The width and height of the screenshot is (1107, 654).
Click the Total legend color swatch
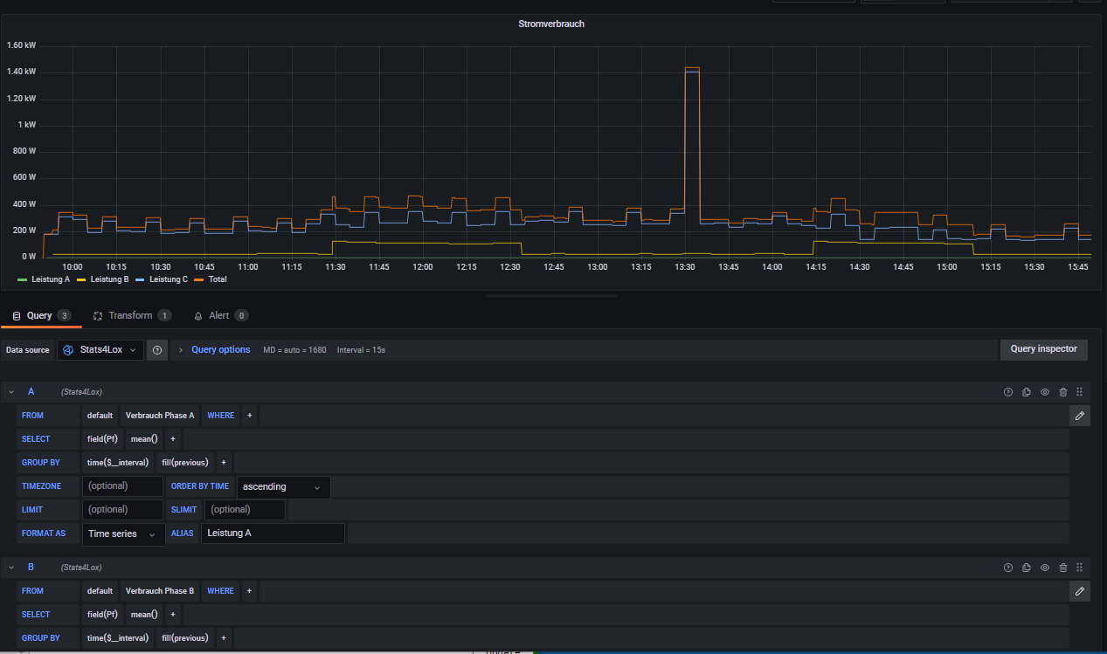[x=198, y=279]
